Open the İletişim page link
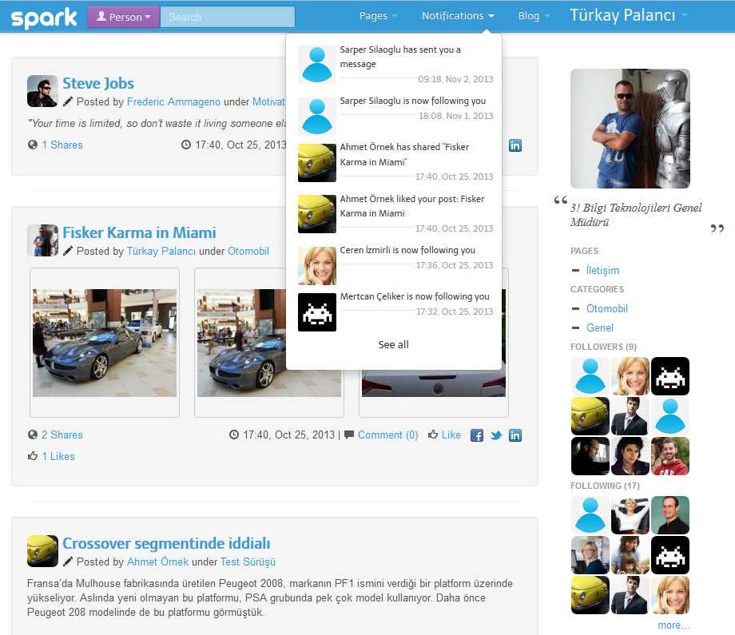Screen dimensions: 735x635 [602, 271]
